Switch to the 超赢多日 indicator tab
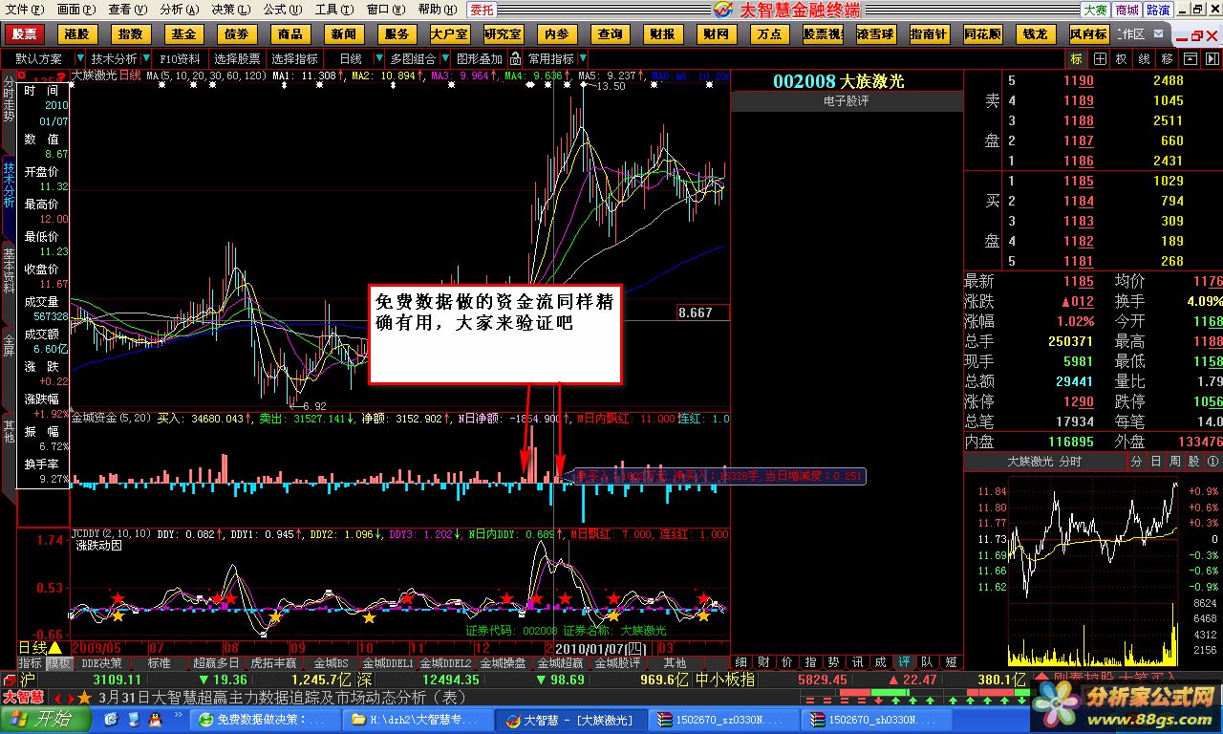The image size is (1223, 734). (217, 662)
